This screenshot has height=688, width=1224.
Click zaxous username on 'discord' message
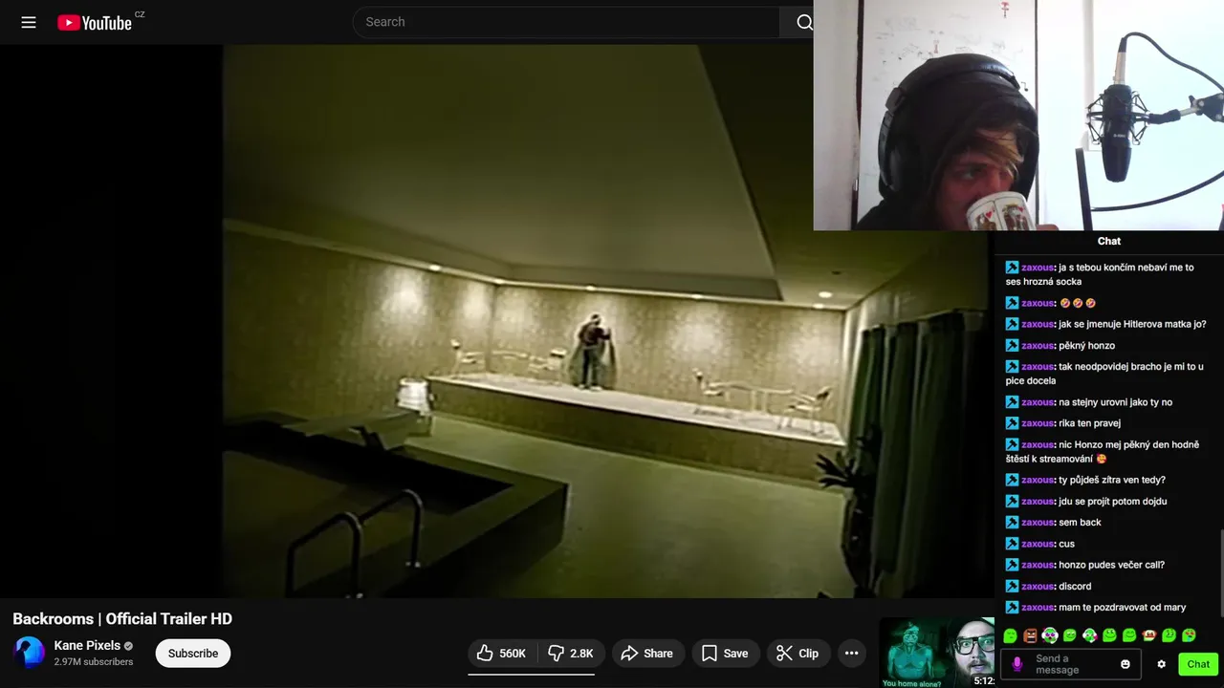1038,587
